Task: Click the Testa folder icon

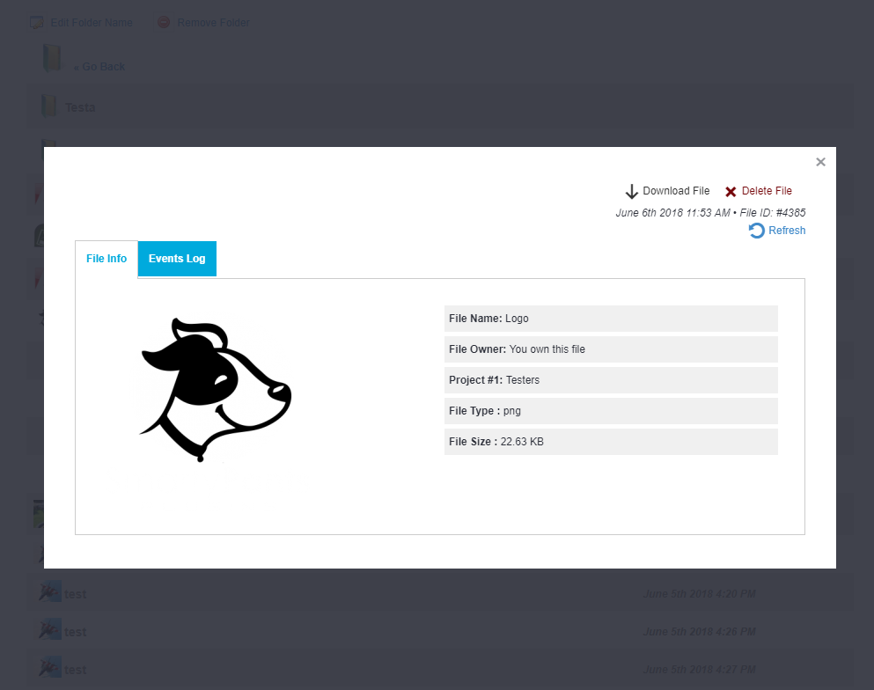Action: (49, 106)
